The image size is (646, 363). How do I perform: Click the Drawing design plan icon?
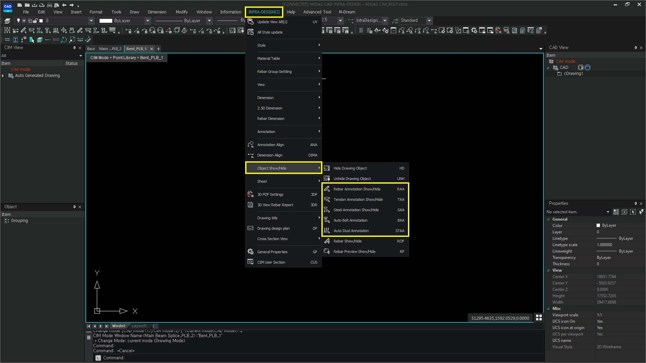pyautogui.click(x=250, y=228)
